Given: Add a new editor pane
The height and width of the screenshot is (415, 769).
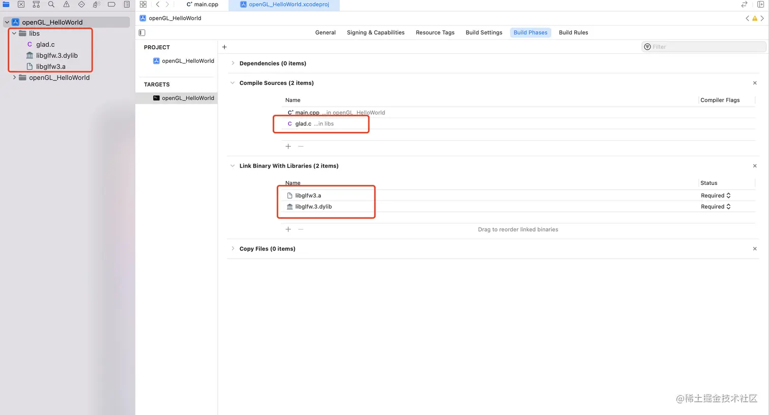Looking at the screenshot, I should point(761,4).
